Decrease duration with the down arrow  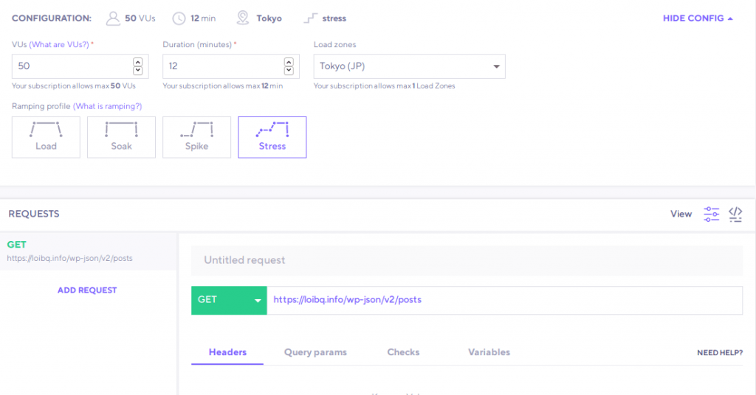(x=289, y=70)
